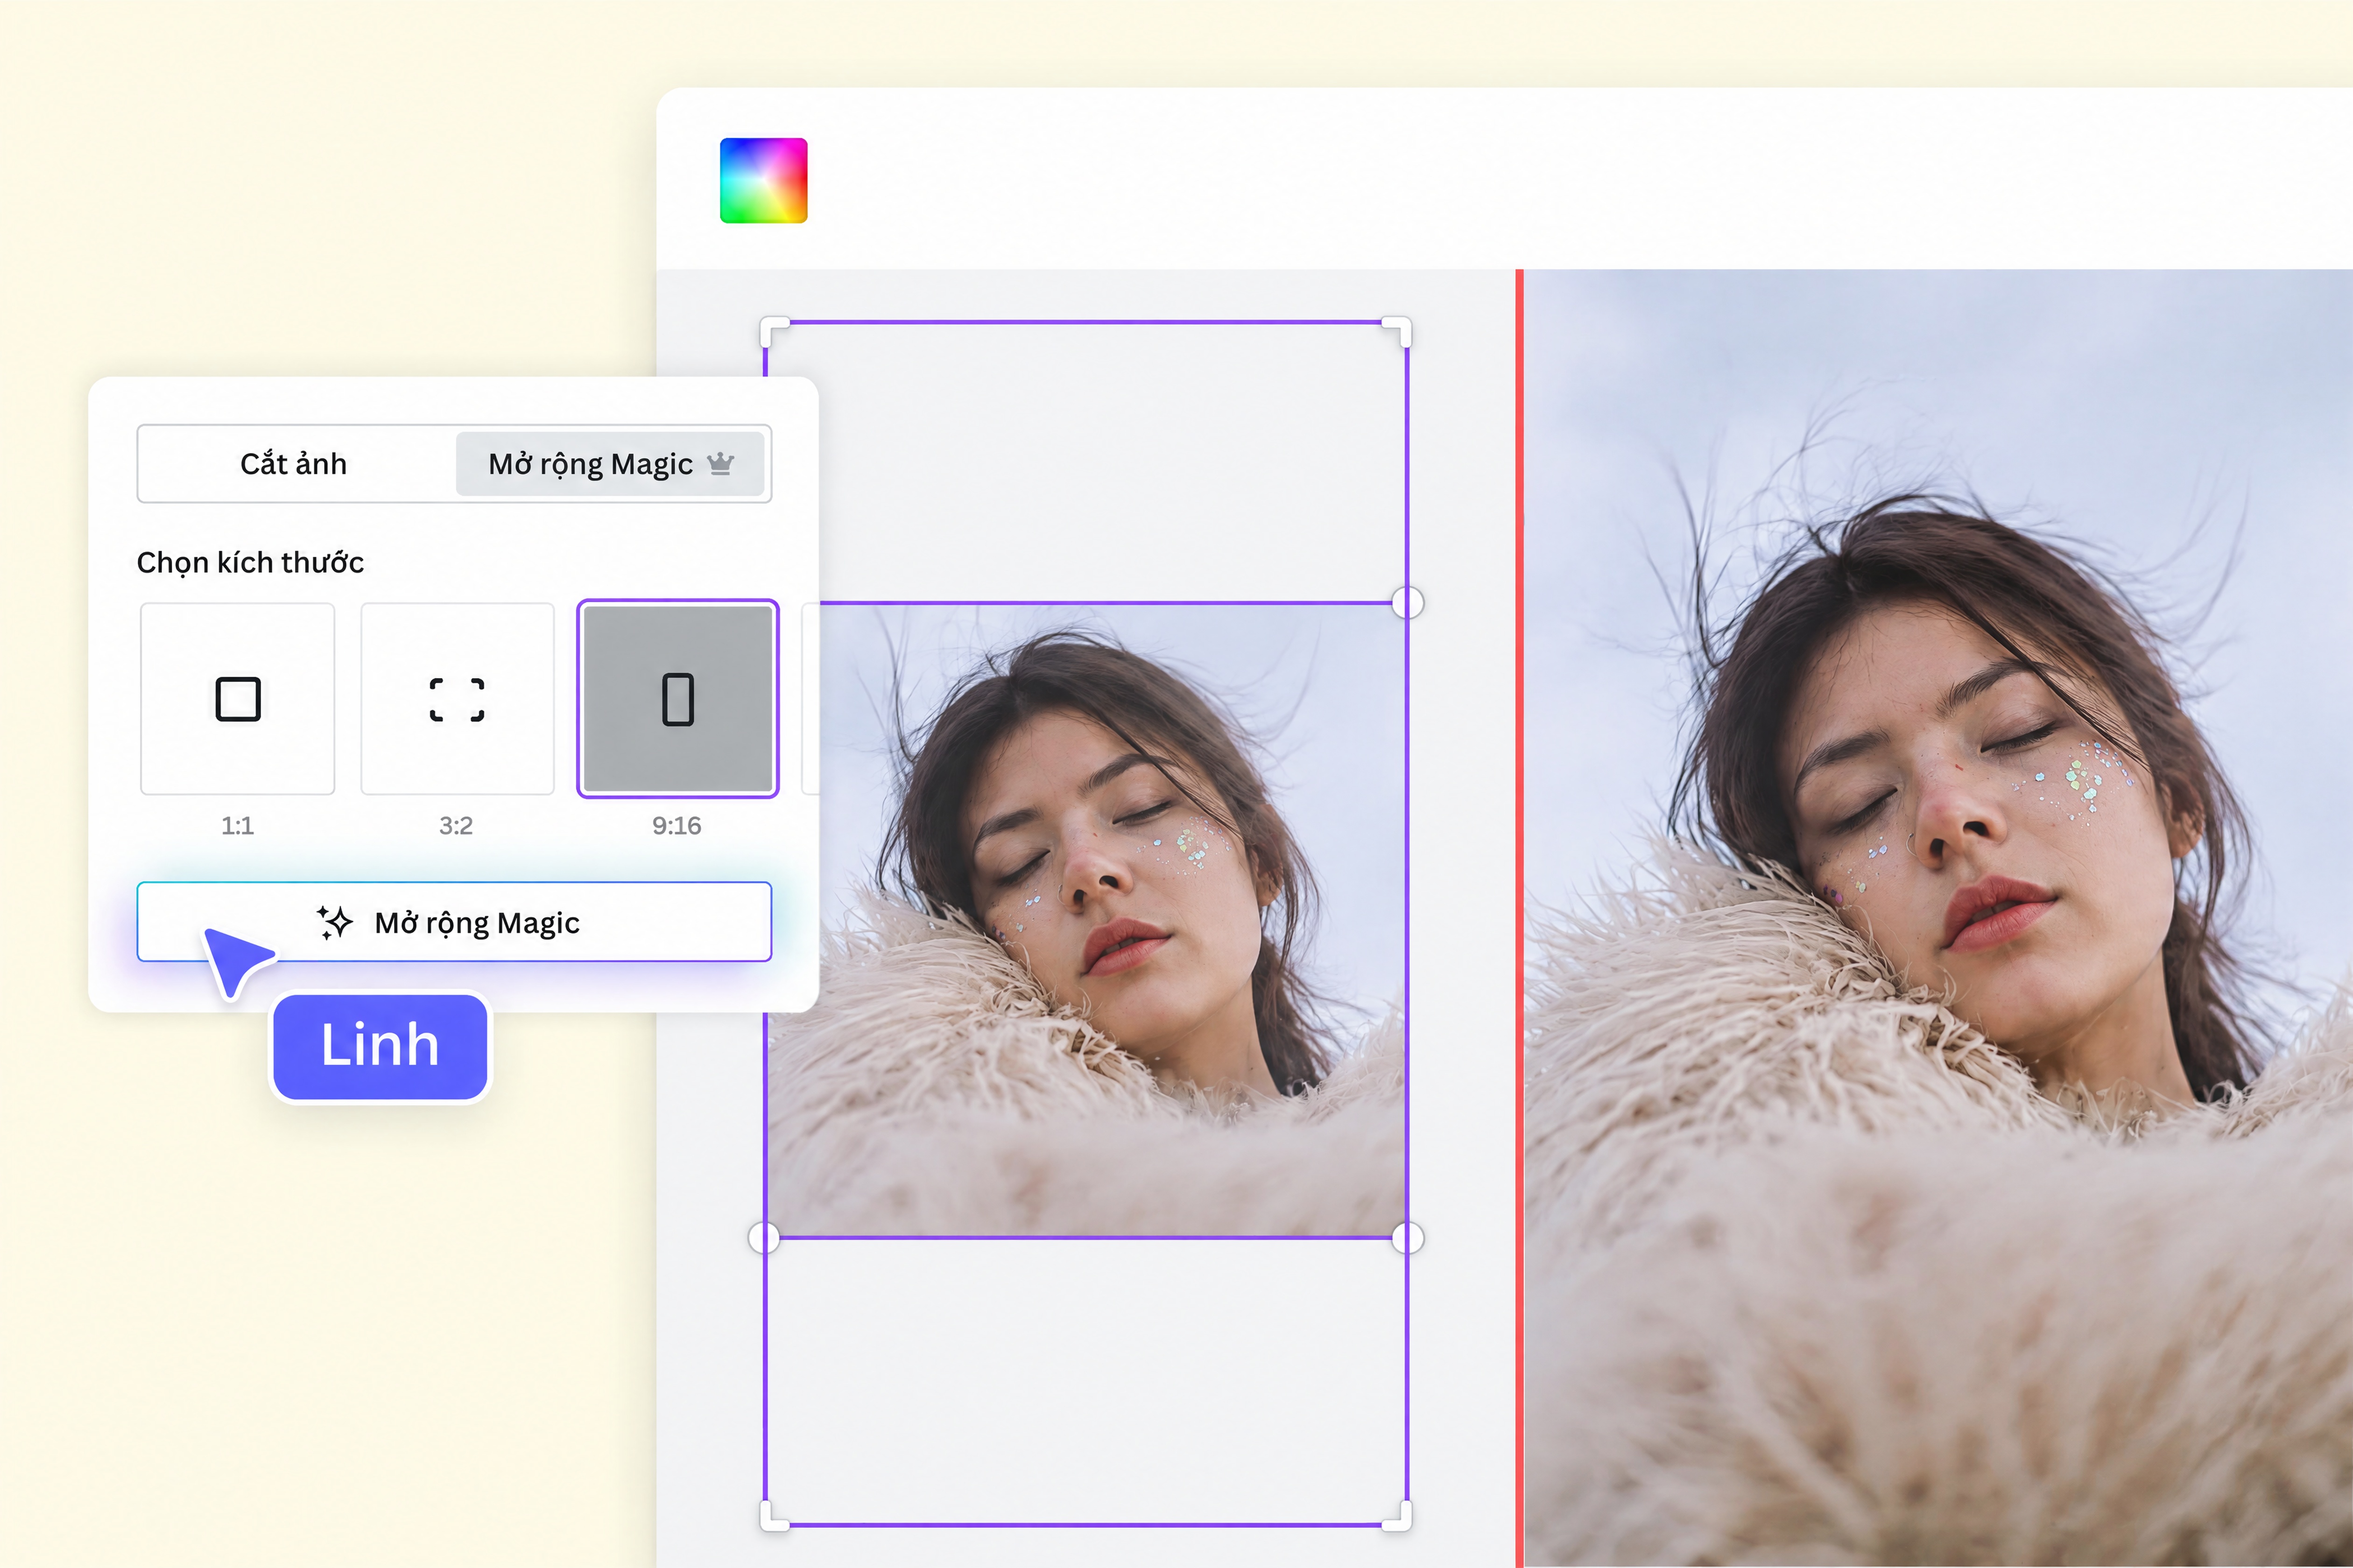This screenshot has height=1568, width=2353.
Task: Click the crown premium icon
Action: 720,463
